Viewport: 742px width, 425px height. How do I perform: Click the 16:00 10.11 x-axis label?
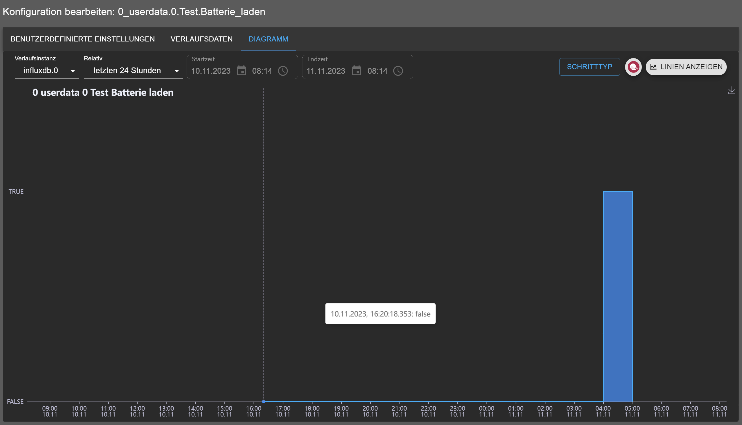click(254, 411)
